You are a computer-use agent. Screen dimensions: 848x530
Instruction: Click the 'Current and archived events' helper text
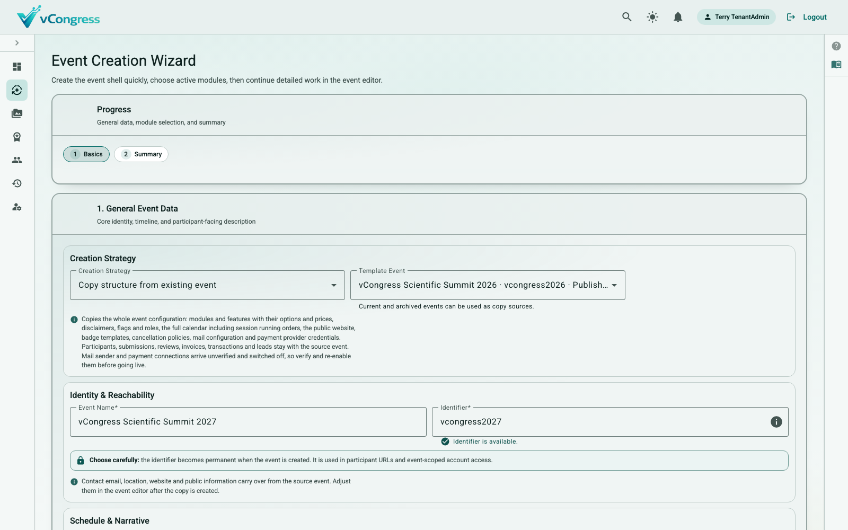coord(446,306)
